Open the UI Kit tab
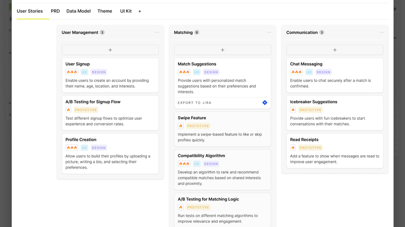This screenshot has height=227, width=405. point(126,11)
